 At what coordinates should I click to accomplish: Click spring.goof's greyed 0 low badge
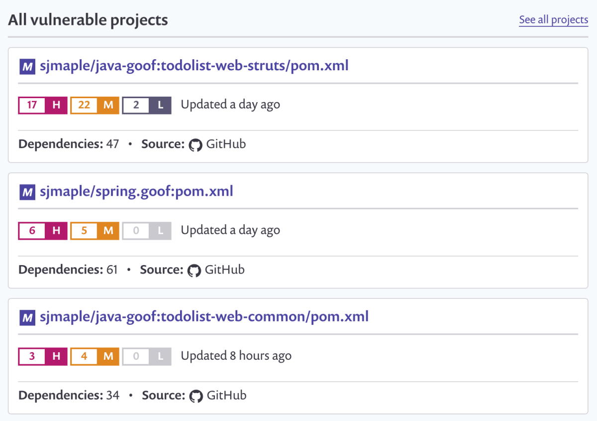click(147, 231)
